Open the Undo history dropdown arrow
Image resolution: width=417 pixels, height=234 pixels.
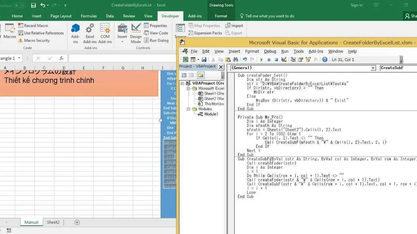point(48,5)
